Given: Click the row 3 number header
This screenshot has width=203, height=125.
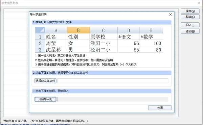Looking at the screenshot, I should (40, 50).
